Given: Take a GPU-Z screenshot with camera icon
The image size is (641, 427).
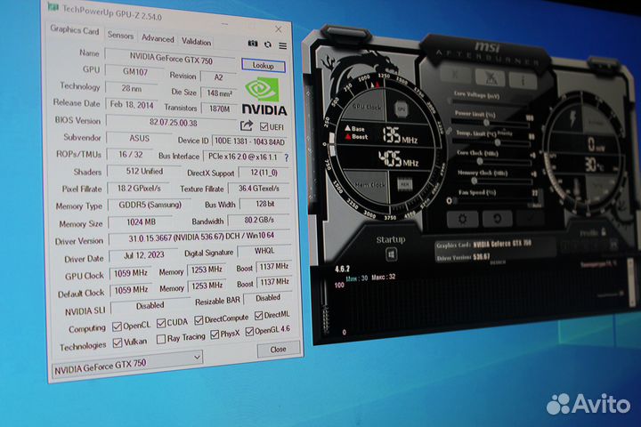Looking at the screenshot, I should point(253,44).
